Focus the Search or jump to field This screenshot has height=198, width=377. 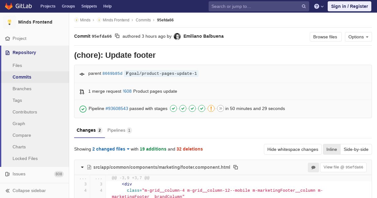point(259,6)
